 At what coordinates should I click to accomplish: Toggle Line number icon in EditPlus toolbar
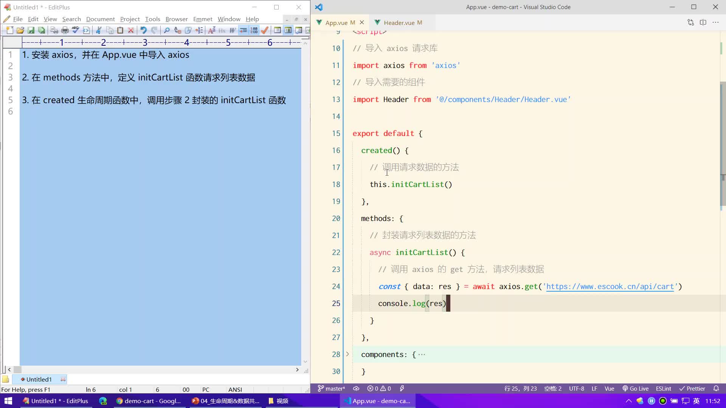(254, 30)
